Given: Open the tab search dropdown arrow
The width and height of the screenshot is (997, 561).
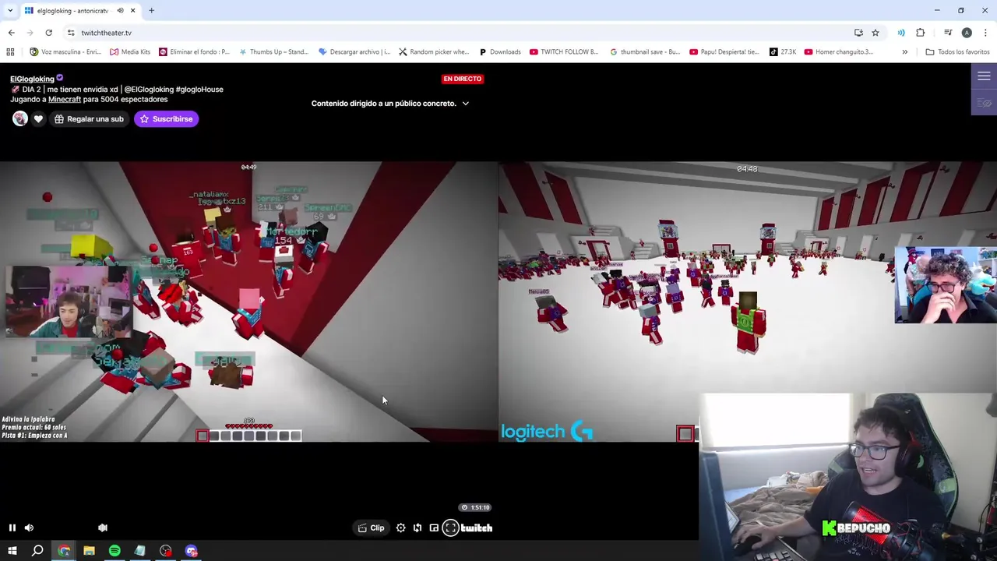Looking at the screenshot, I should 9,10.
